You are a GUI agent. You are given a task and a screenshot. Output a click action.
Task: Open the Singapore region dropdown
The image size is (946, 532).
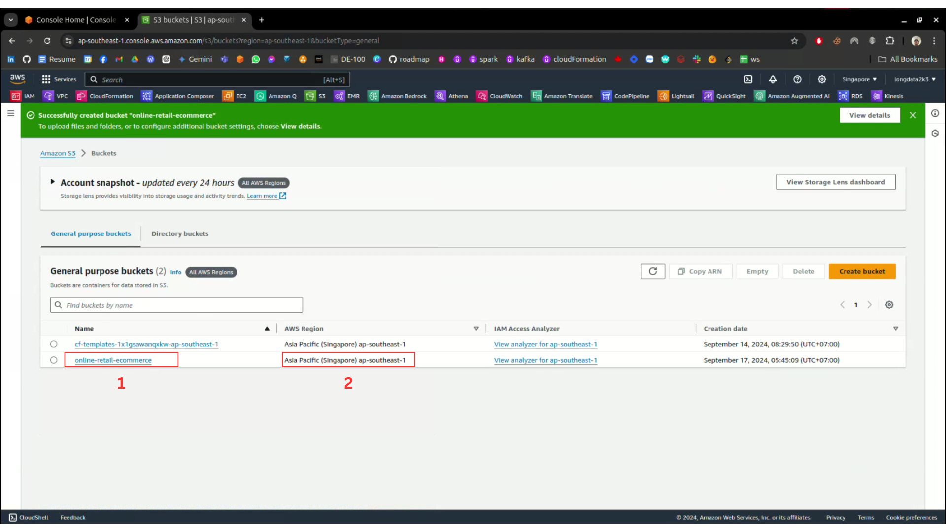pos(859,79)
